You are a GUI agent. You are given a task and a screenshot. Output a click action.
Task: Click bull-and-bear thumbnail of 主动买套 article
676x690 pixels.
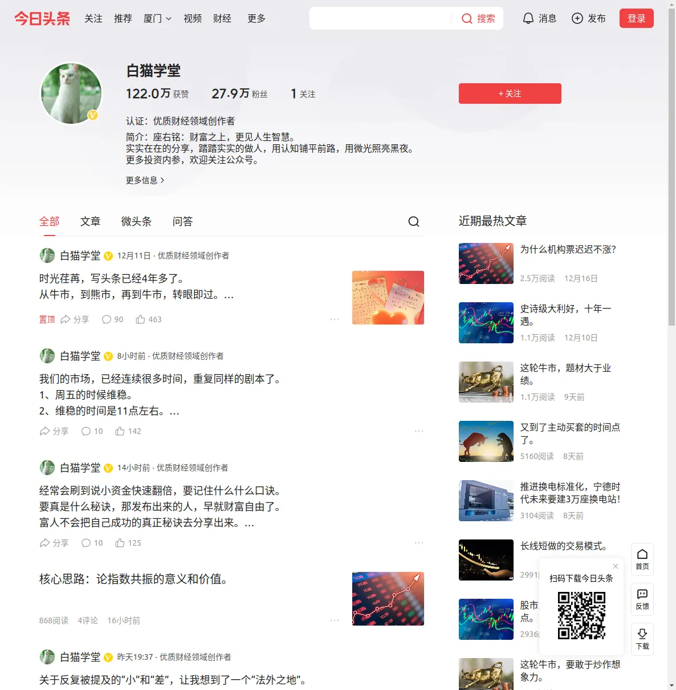pos(486,441)
